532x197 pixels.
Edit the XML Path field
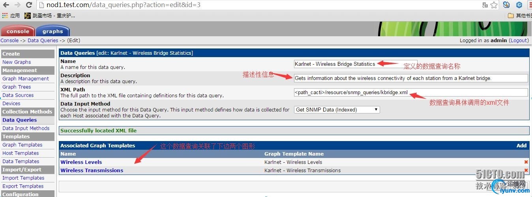pos(411,92)
